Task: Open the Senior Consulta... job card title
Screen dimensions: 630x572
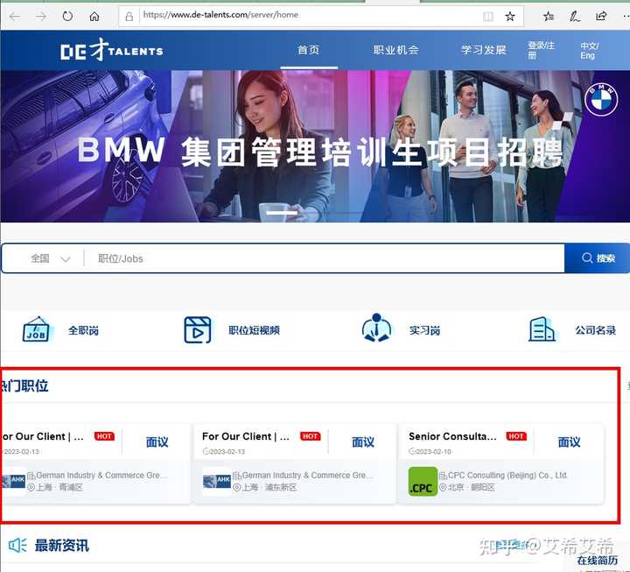Action: point(452,436)
